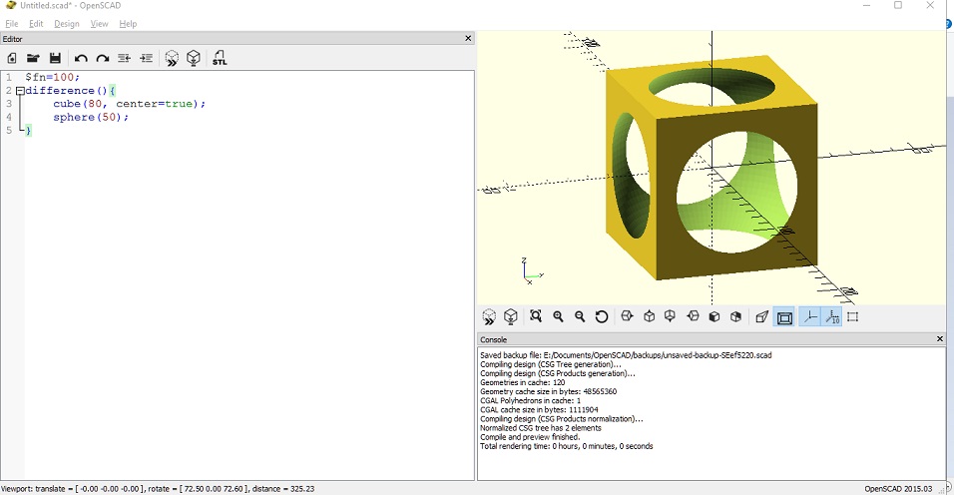Toggle the axis scale markers
The image size is (954, 495).
point(831,316)
